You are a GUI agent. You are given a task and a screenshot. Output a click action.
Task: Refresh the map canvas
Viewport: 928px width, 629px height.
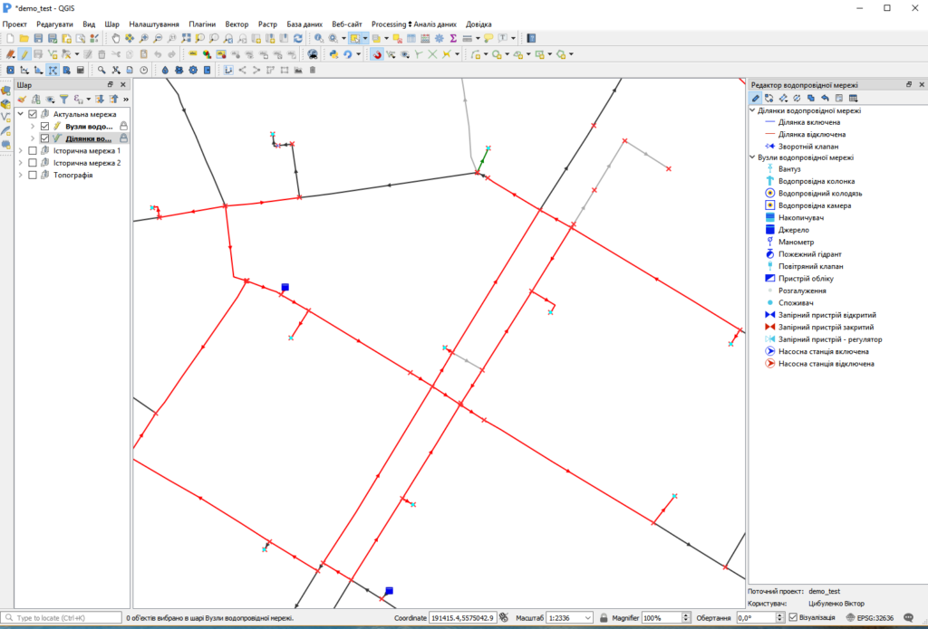[x=297, y=38]
